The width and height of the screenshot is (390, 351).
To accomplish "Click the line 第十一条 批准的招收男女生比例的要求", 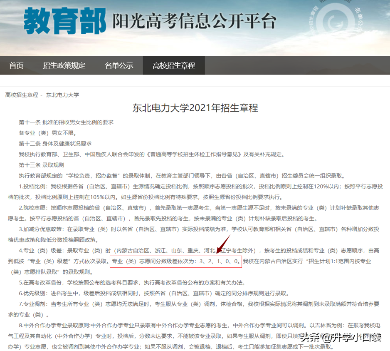I will [x=66, y=122].
